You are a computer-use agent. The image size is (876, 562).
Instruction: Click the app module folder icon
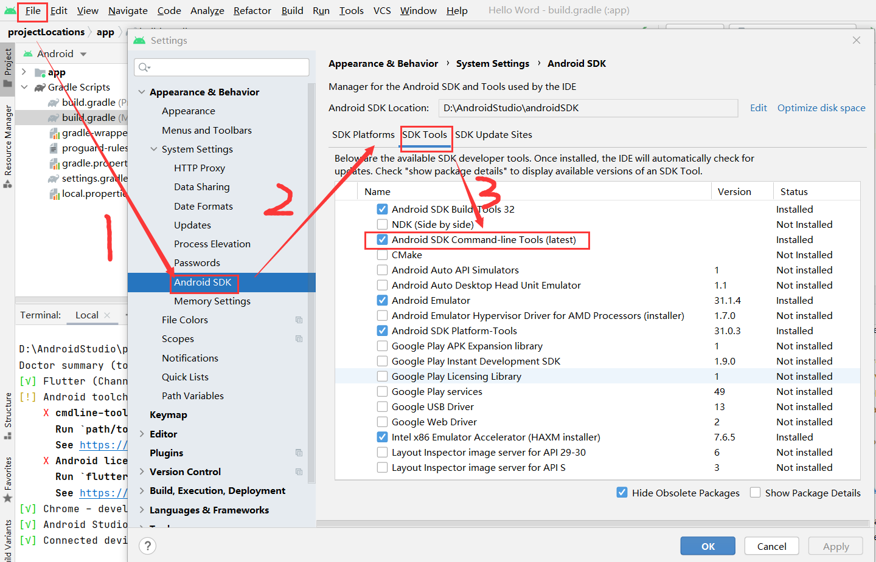click(40, 73)
